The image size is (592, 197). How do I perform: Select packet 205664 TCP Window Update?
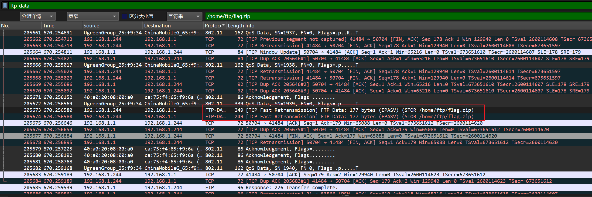[270, 52]
